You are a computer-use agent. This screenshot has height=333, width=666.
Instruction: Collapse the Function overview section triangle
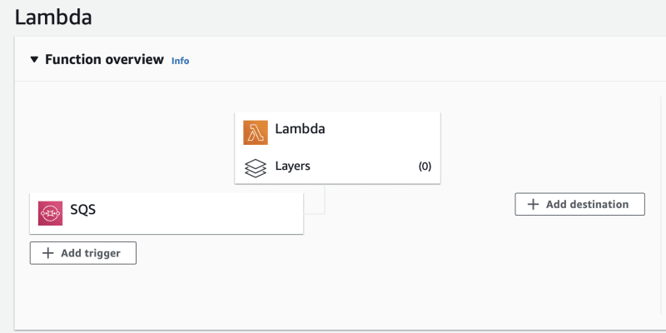pyautogui.click(x=34, y=59)
